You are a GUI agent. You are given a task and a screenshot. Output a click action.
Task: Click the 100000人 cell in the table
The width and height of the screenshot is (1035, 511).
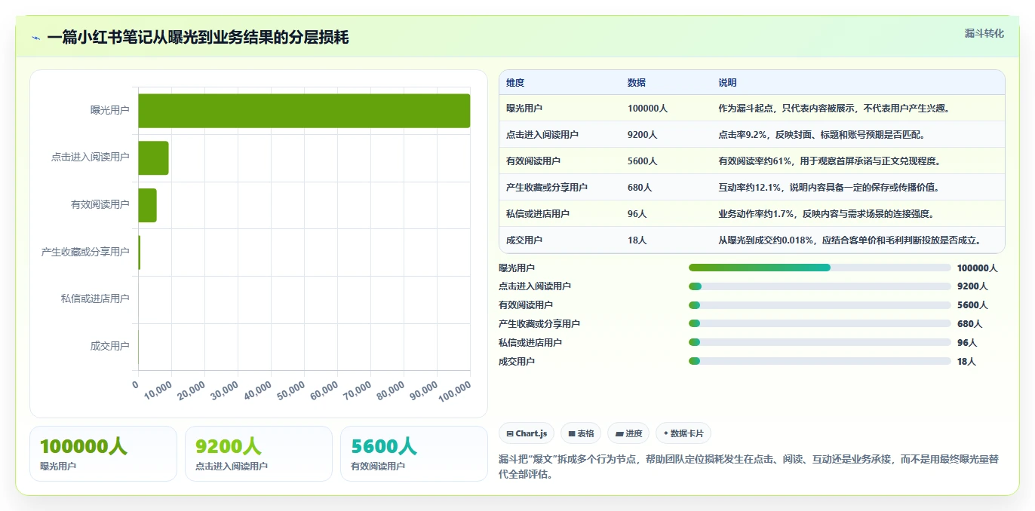tap(647, 109)
